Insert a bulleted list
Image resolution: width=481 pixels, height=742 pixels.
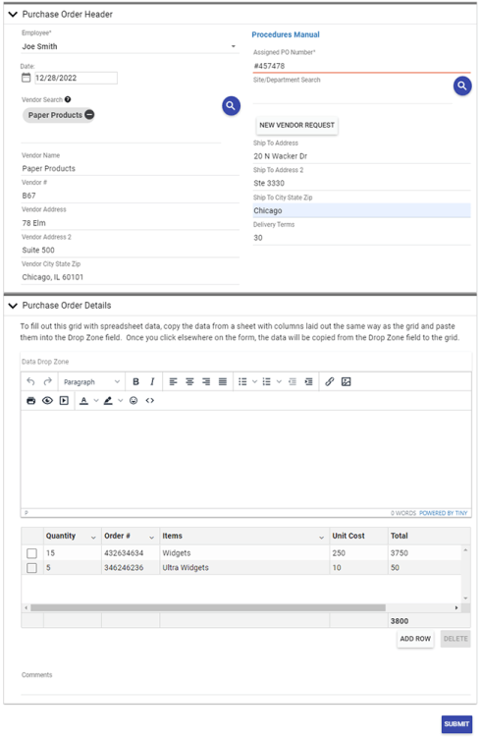(x=242, y=381)
